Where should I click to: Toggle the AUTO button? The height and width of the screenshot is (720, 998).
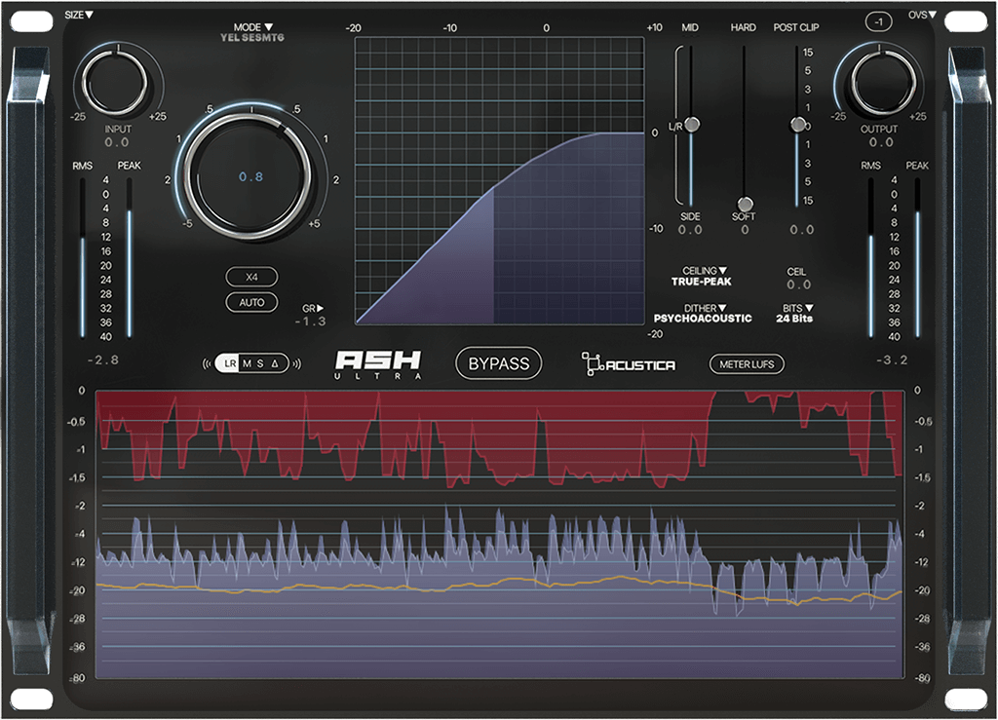point(251,303)
